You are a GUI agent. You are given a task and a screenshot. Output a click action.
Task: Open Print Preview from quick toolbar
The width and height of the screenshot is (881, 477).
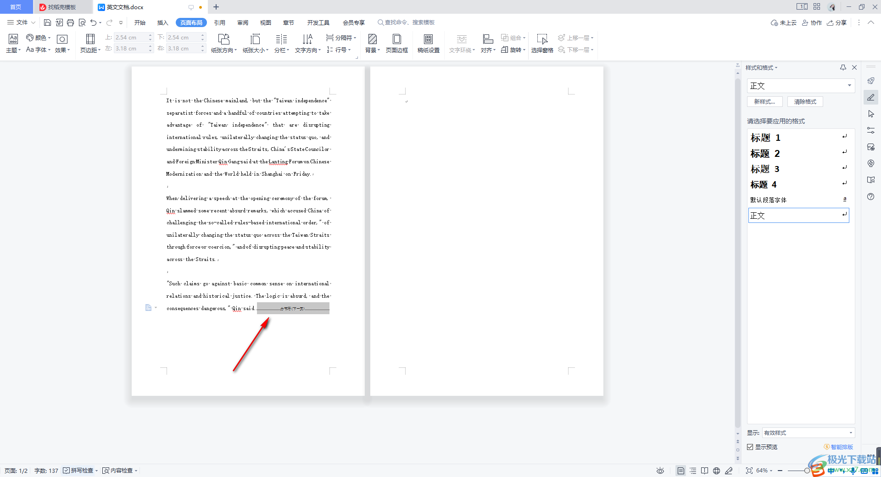coord(82,22)
